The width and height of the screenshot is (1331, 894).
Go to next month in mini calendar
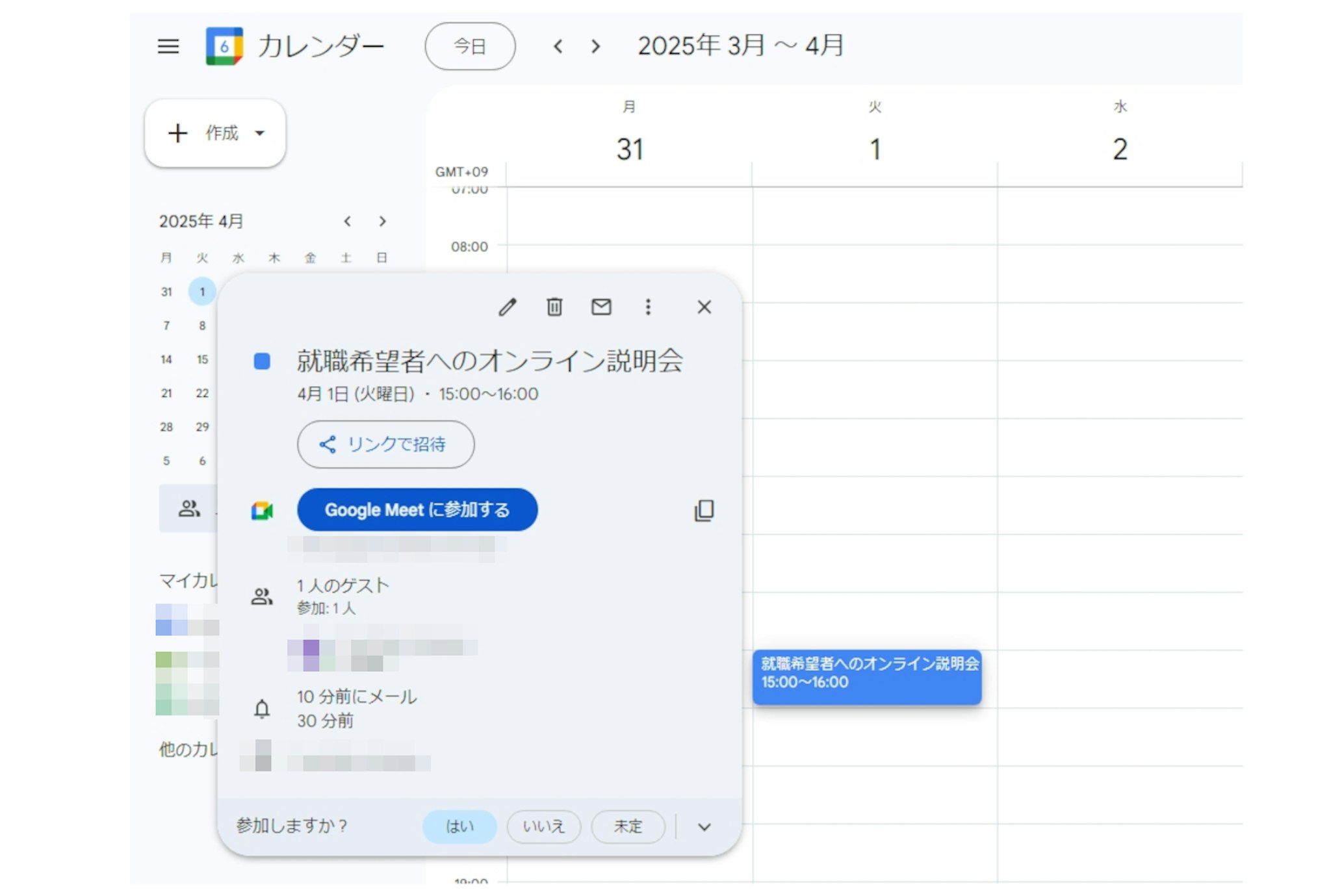(x=383, y=222)
